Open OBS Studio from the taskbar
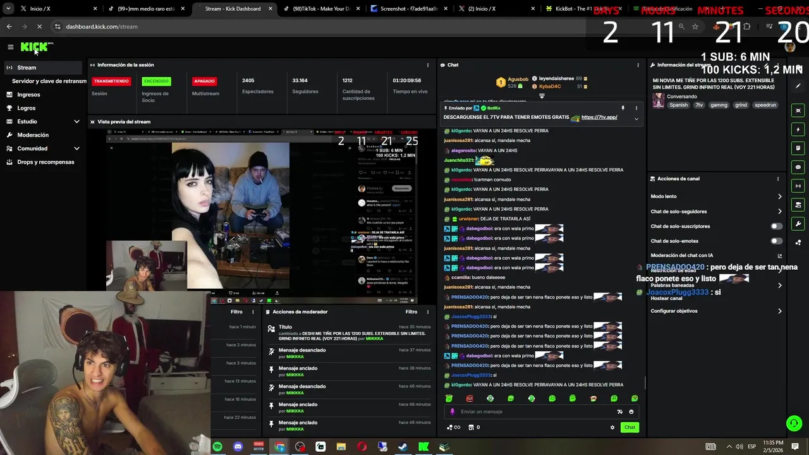 tap(300, 447)
